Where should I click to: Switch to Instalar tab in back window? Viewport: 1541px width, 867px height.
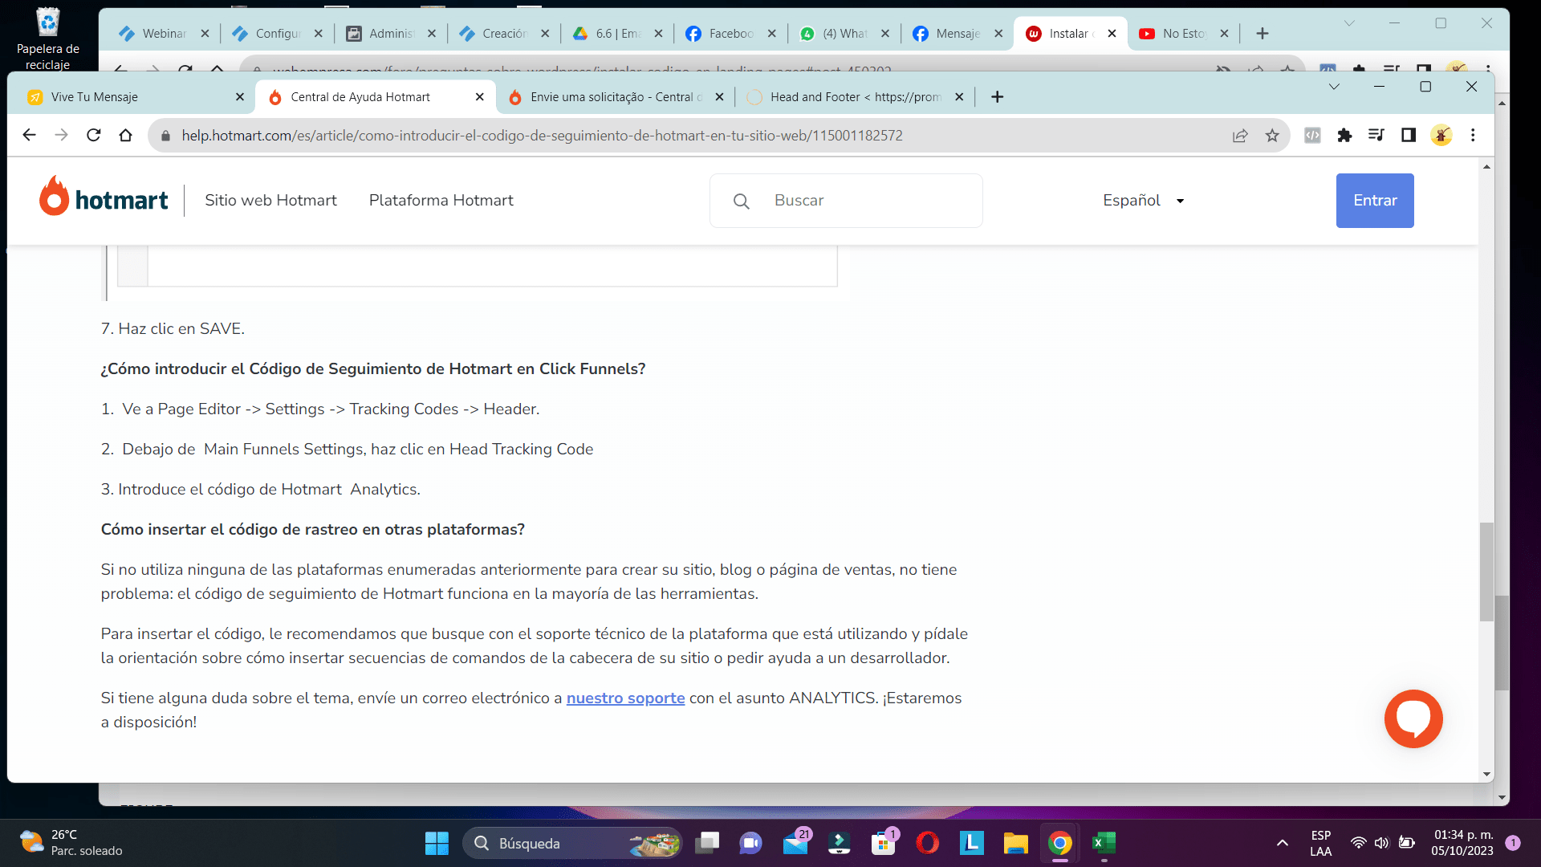coord(1070,33)
